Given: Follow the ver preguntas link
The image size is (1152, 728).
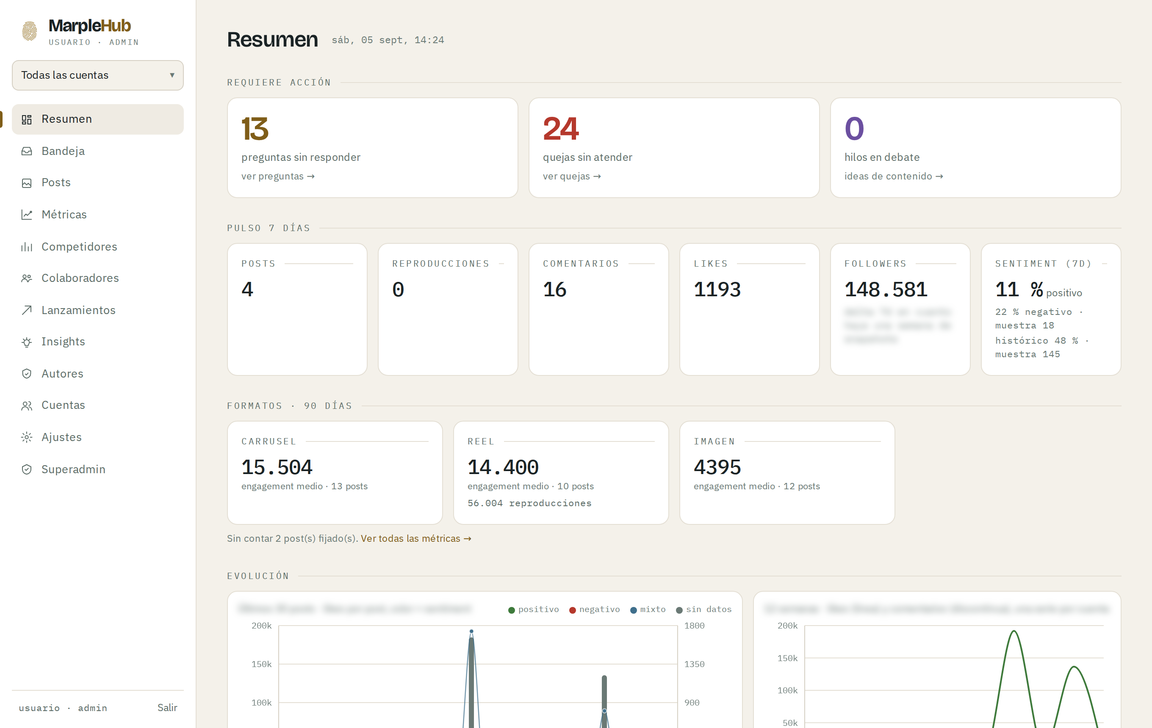Looking at the screenshot, I should point(278,176).
